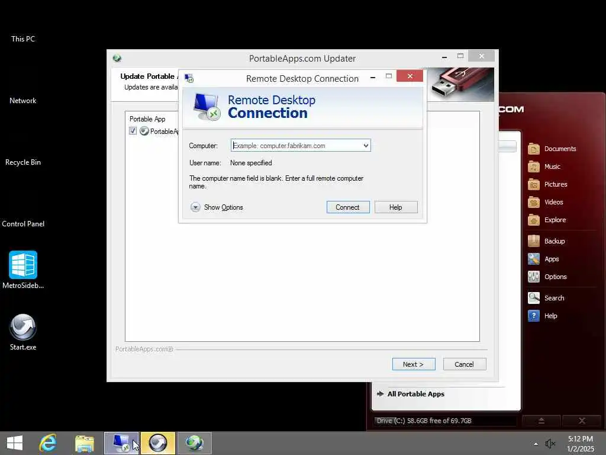Close the PortableApps menu with X button

coord(582,421)
